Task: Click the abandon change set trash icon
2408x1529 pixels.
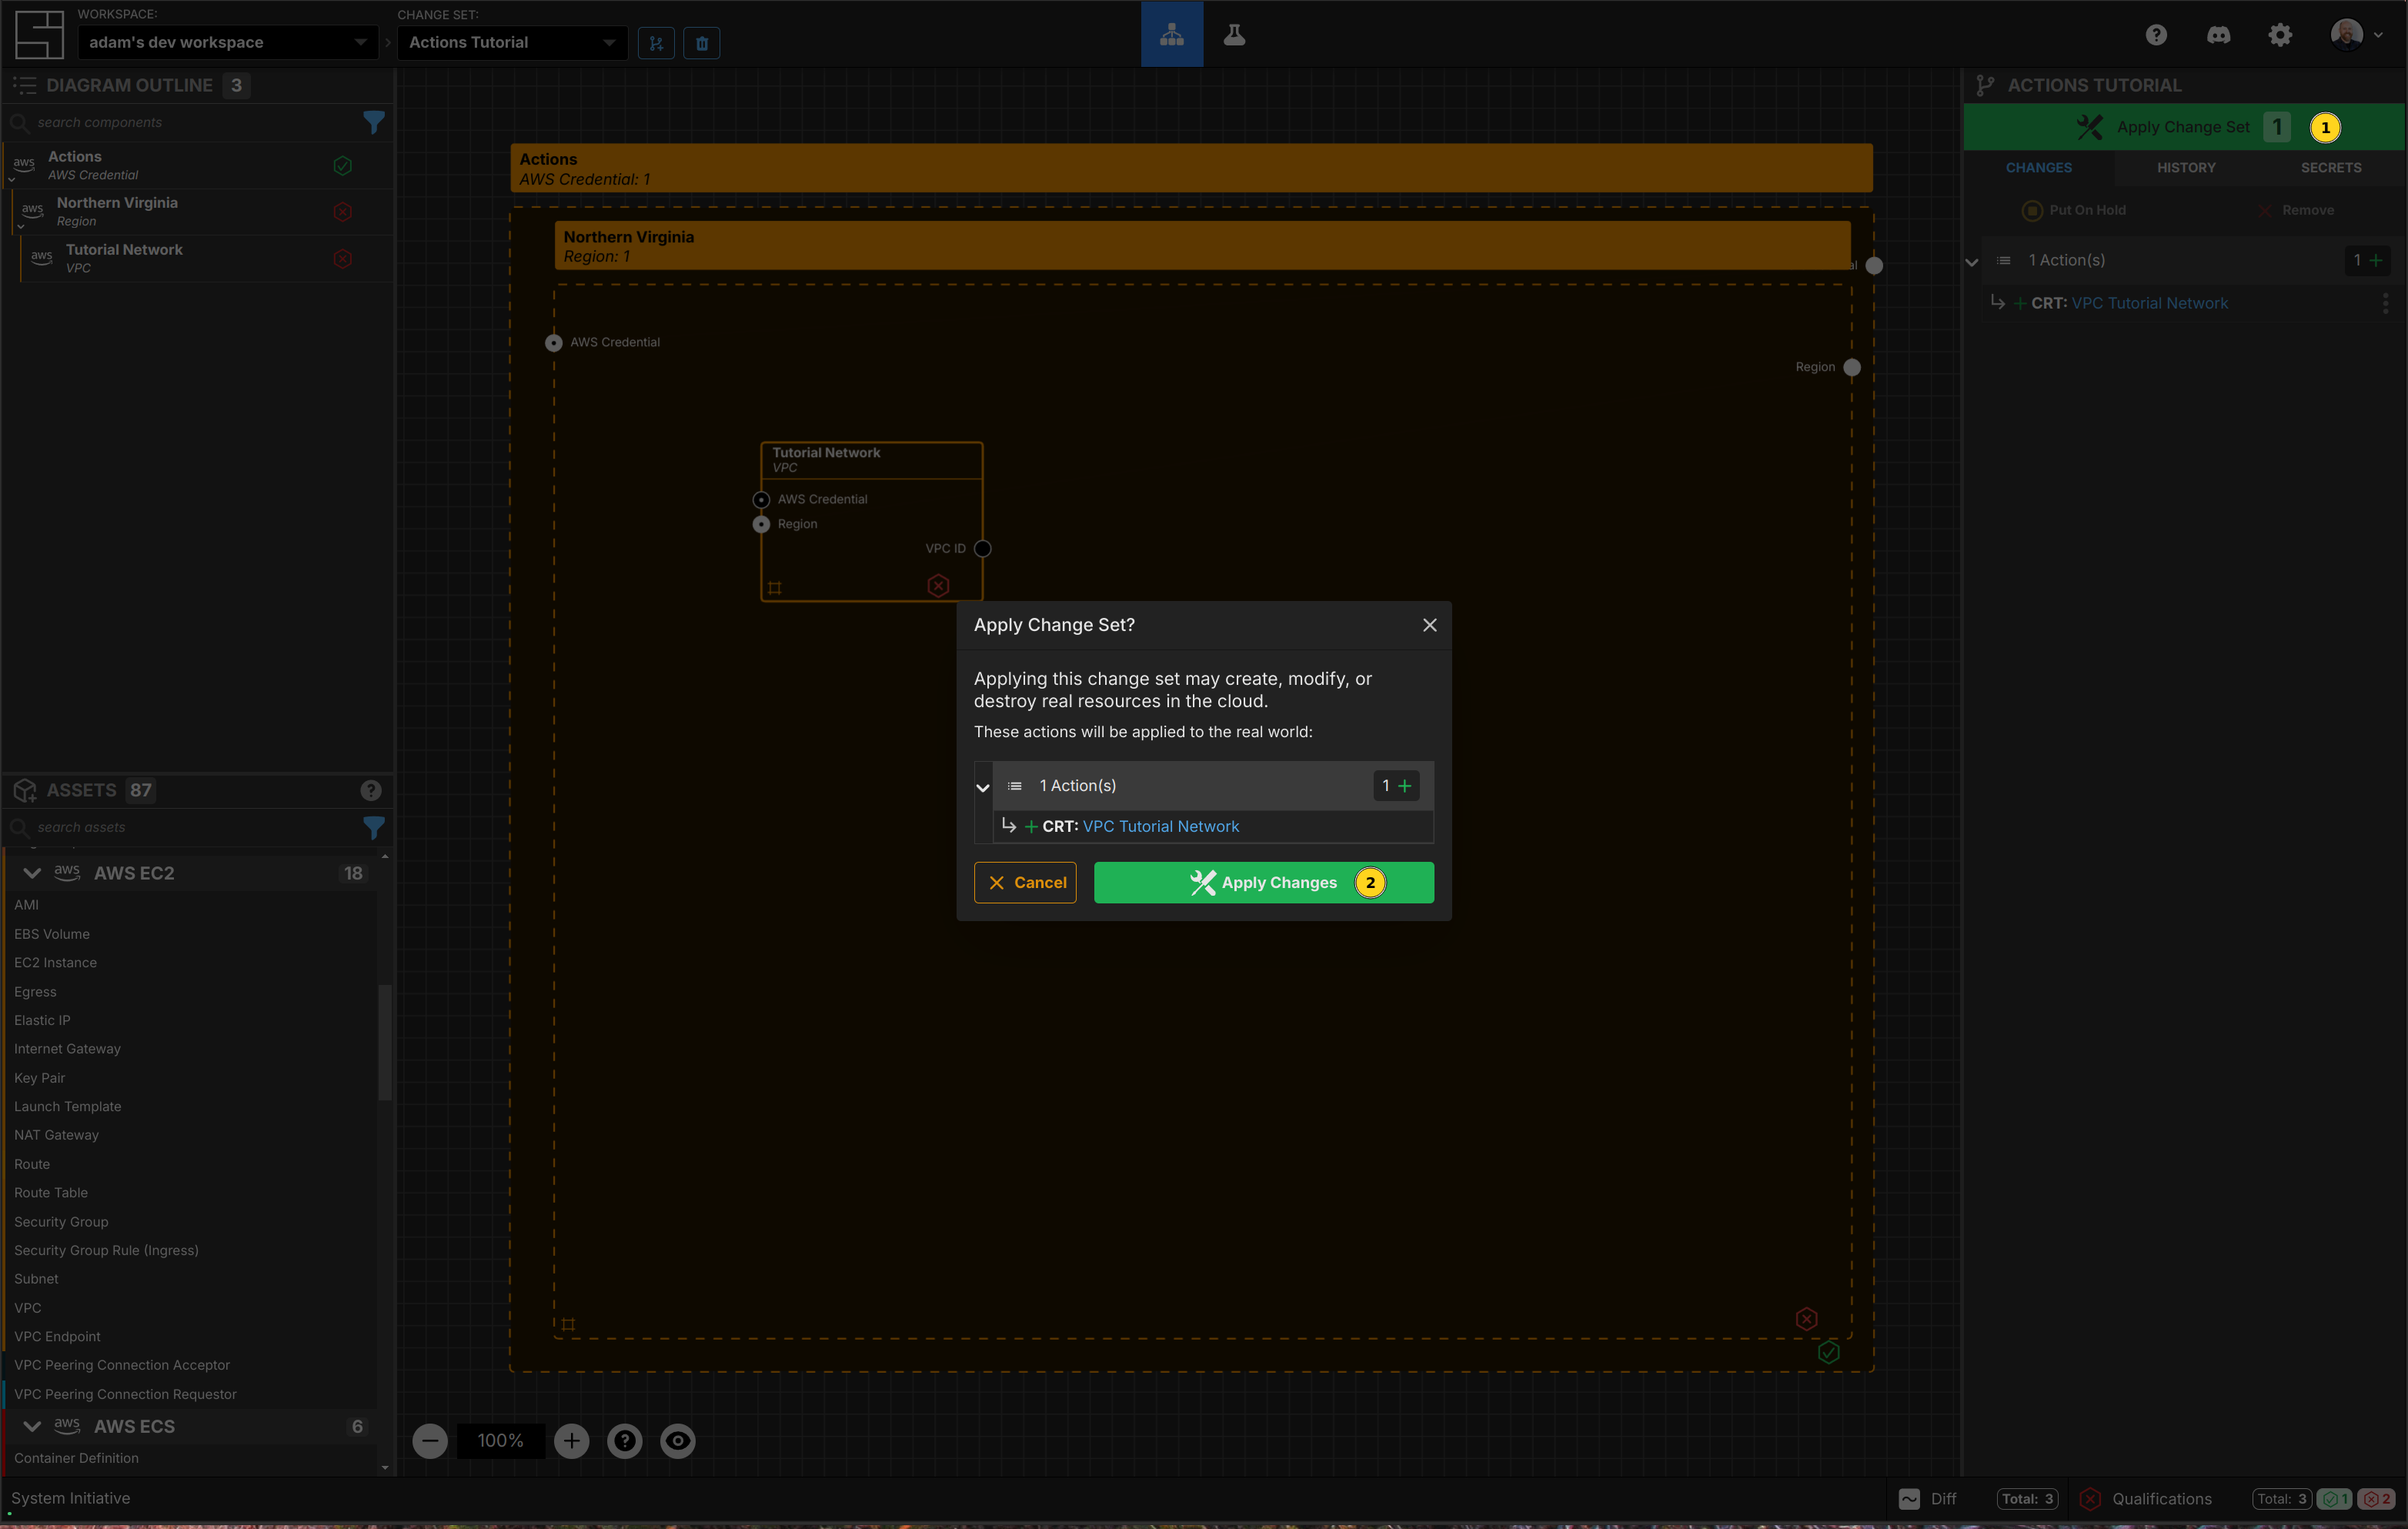Action: pos(702,43)
